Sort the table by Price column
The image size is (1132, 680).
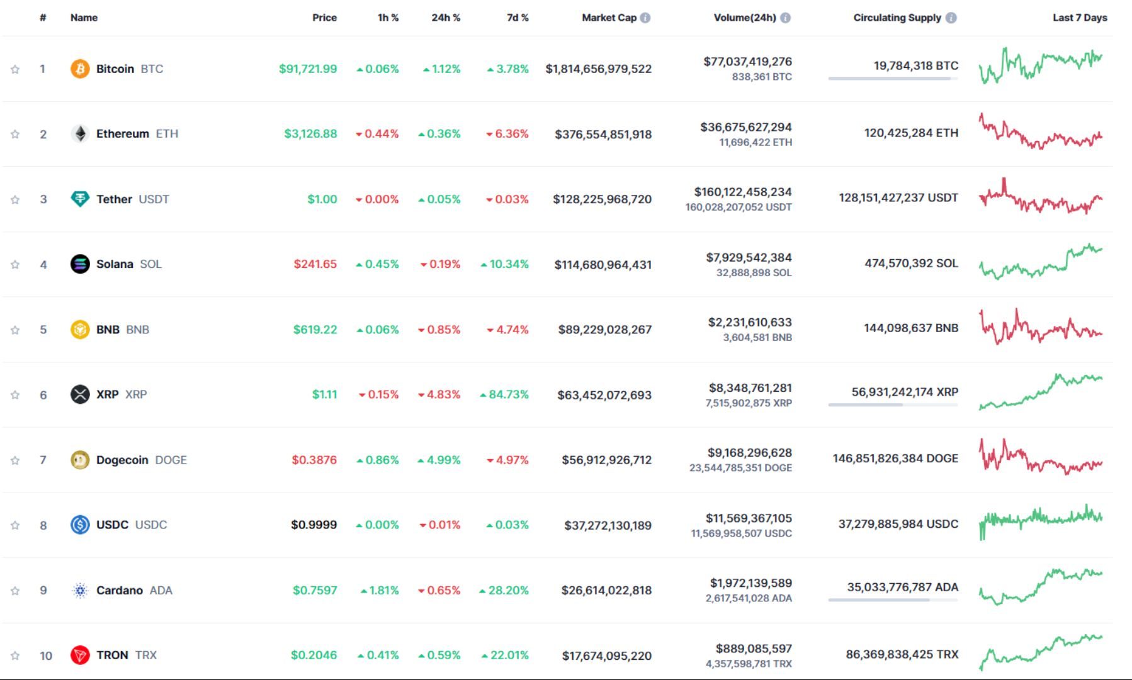324,18
